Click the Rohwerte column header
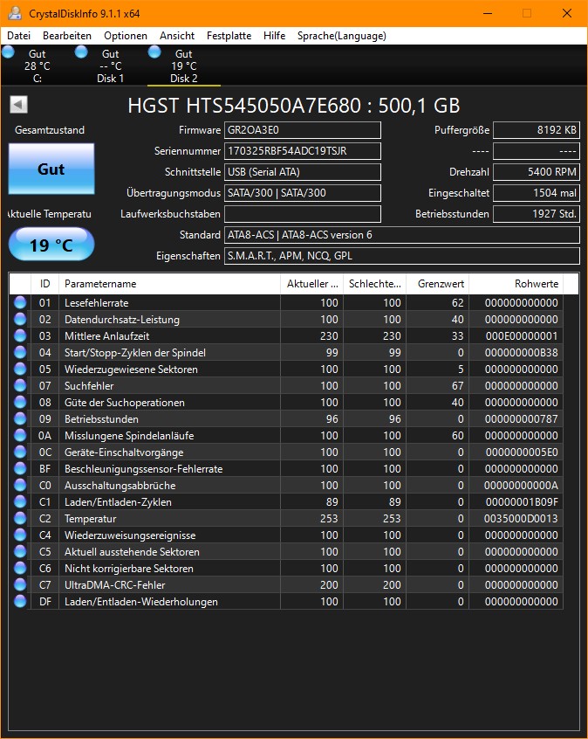The image size is (588, 739). [x=516, y=284]
